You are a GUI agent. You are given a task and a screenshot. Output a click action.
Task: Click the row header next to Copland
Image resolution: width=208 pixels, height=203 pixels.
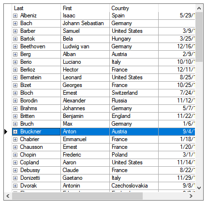tap(8, 162)
